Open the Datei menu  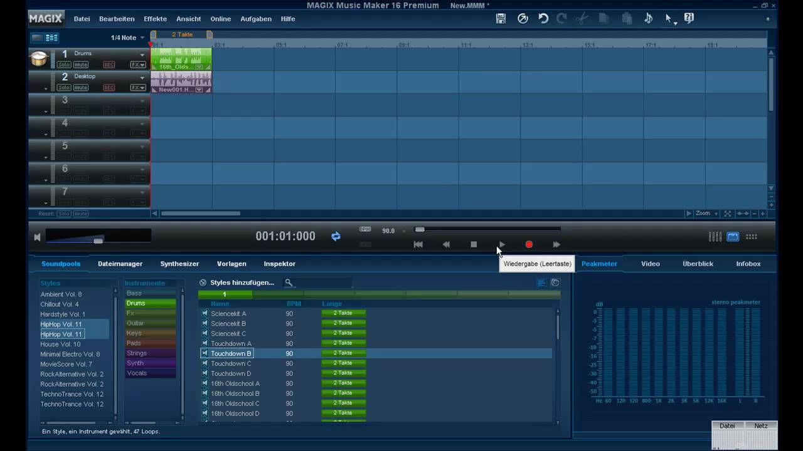(82, 19)
